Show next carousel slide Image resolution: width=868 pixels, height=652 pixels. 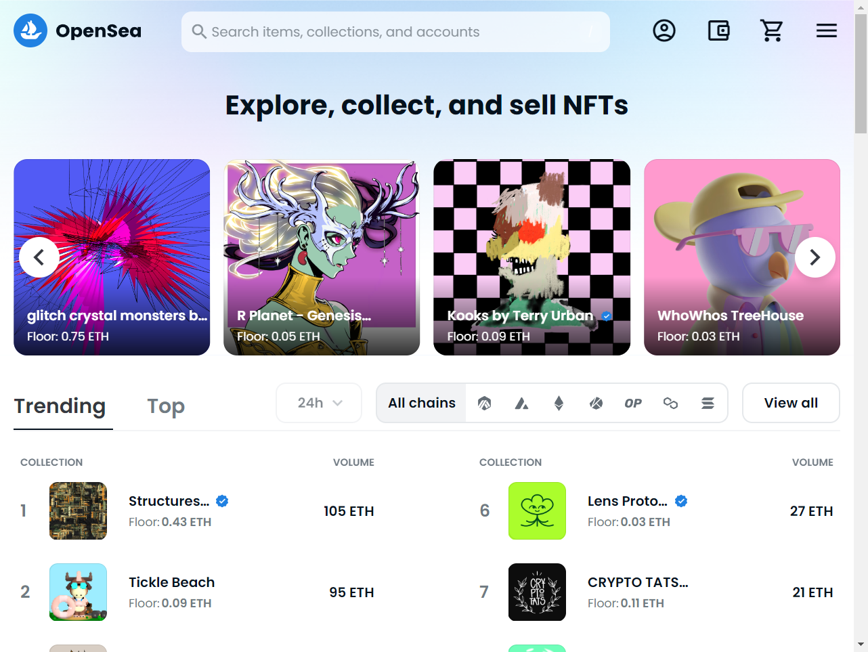[x=815, y=257]
